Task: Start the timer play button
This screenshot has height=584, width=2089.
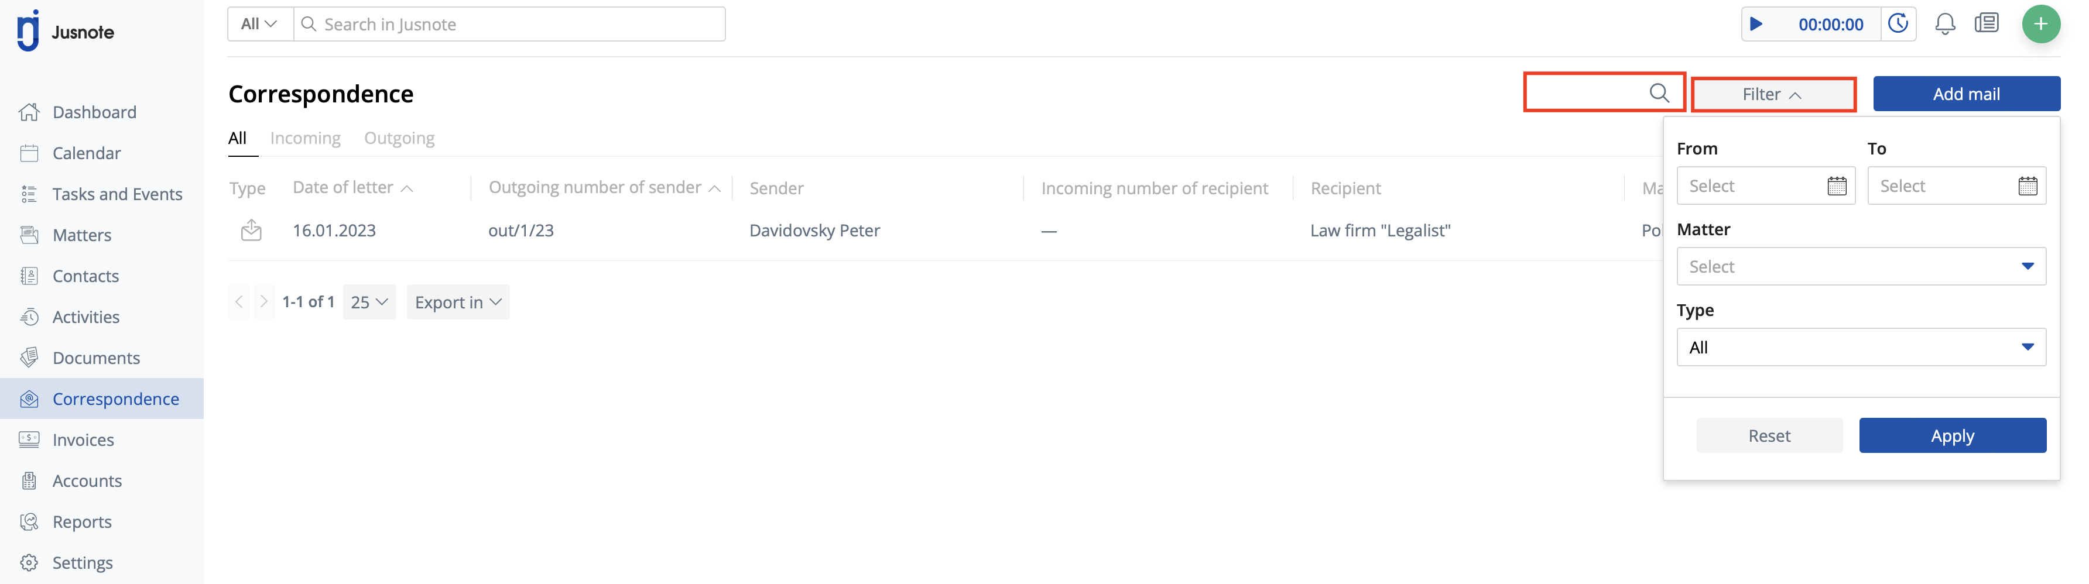Action: click(x=1756, y=25)
